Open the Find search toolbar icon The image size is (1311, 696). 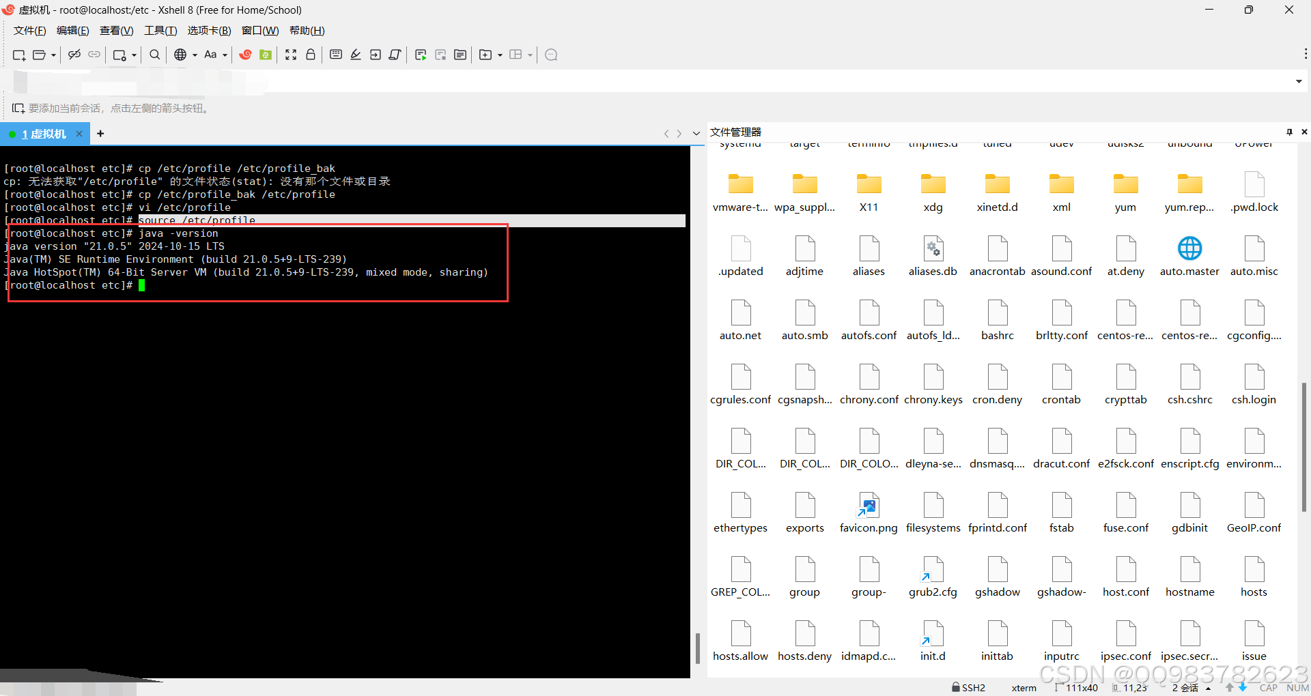154,55
